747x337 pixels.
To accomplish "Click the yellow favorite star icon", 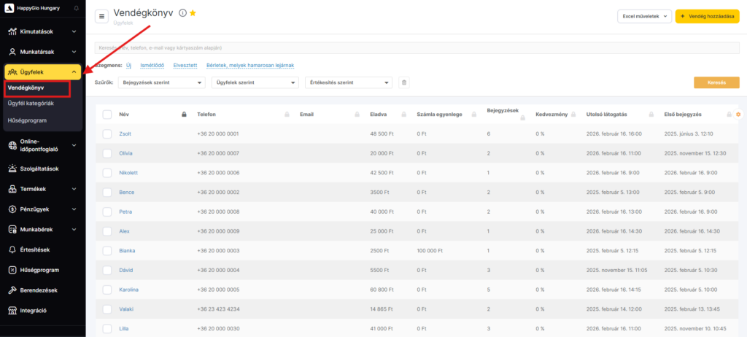I will click(193, 13).
